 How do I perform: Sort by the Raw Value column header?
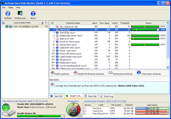[104, 23]
